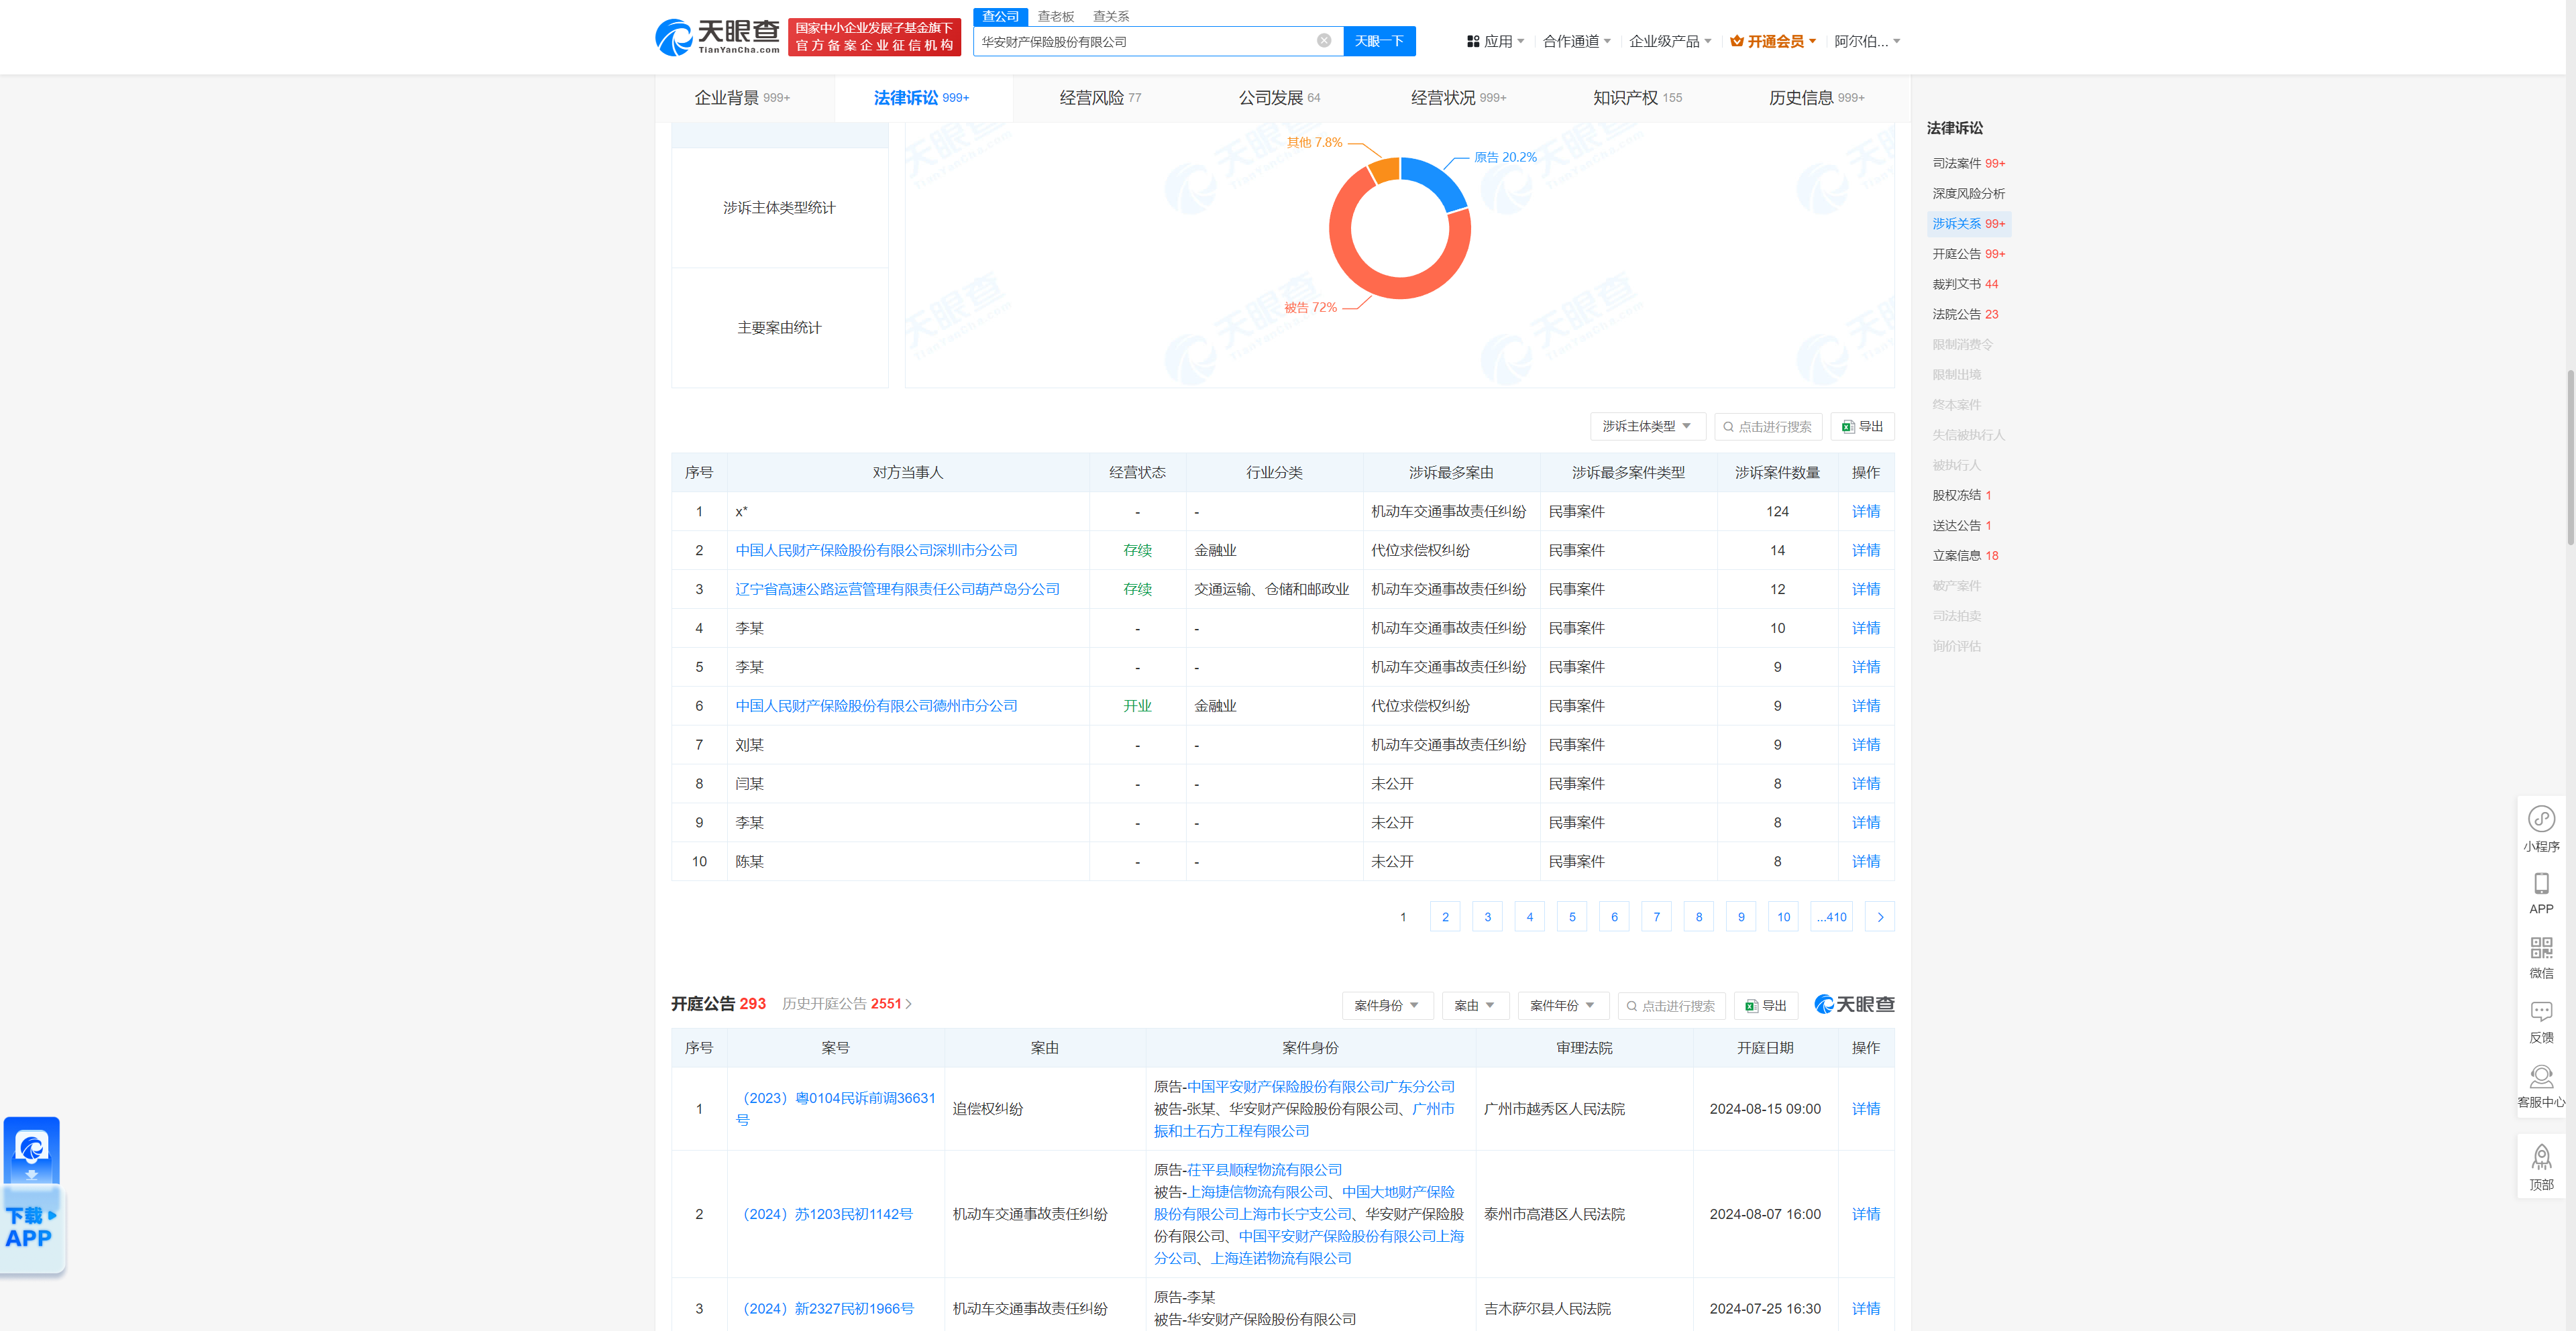2576x1331 pixels.
Task: Click the 点击进行搜索 box in 开庭公告
Action: click(1671, 1005)
